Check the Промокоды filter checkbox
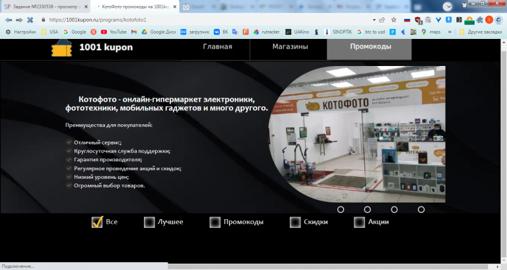This screenshot has width=507, height=270. pos(215,222)
